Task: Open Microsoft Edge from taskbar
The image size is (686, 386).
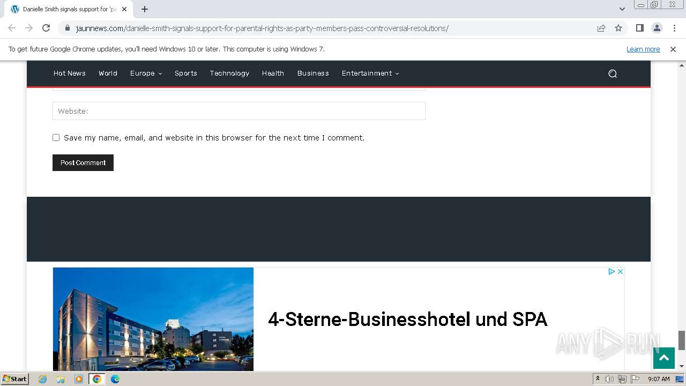Action: click(115, 379)
